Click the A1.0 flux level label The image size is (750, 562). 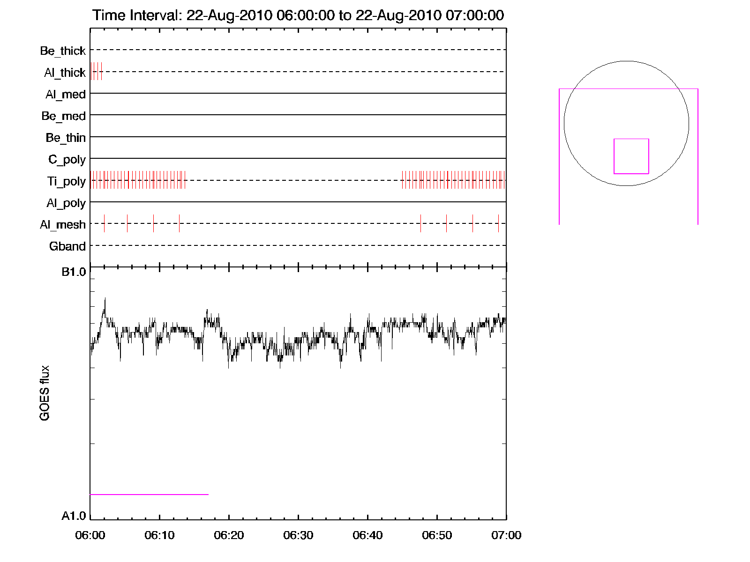coord(74,516)
